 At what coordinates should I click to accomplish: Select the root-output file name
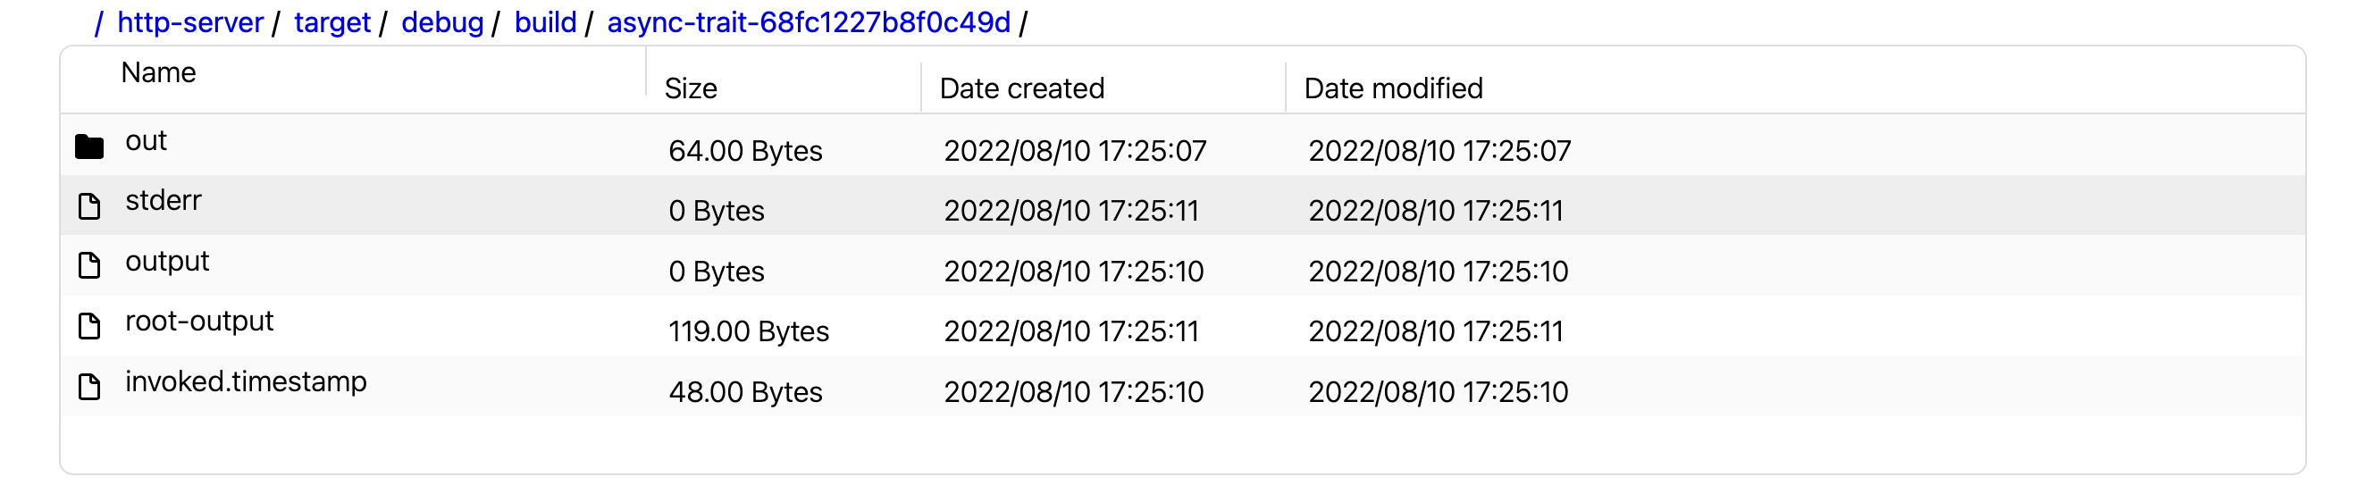199,322
